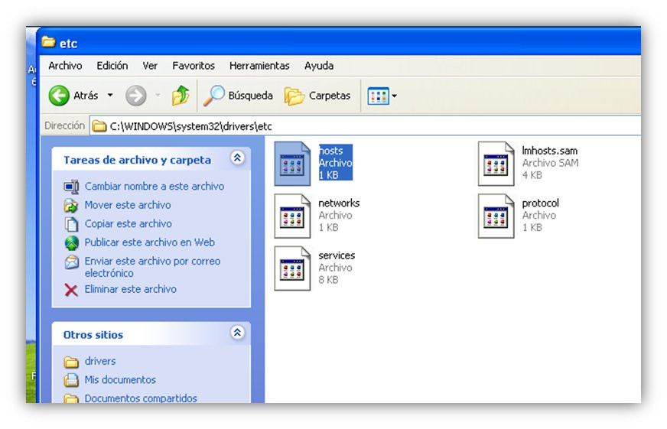Click the services file name
667x429 pixels.
(337, 255)
